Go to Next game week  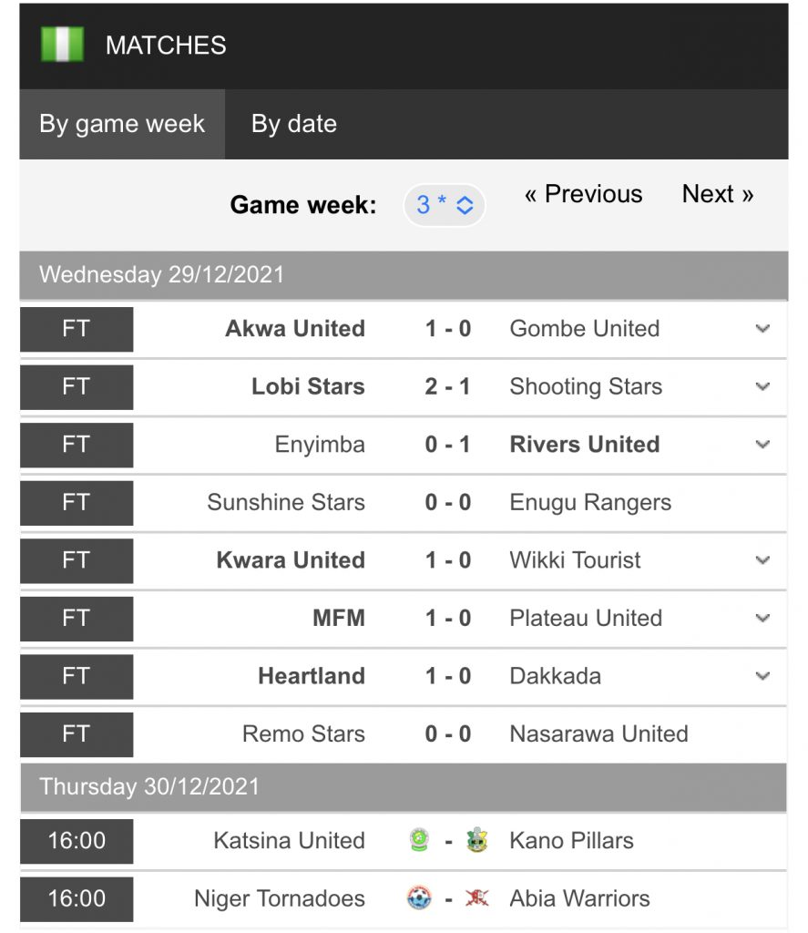coord(718,194)
